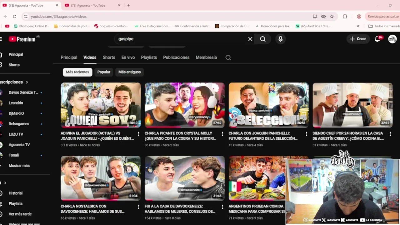Open more options for ADIVINA EL JUGADOR video

click(138, 134)
